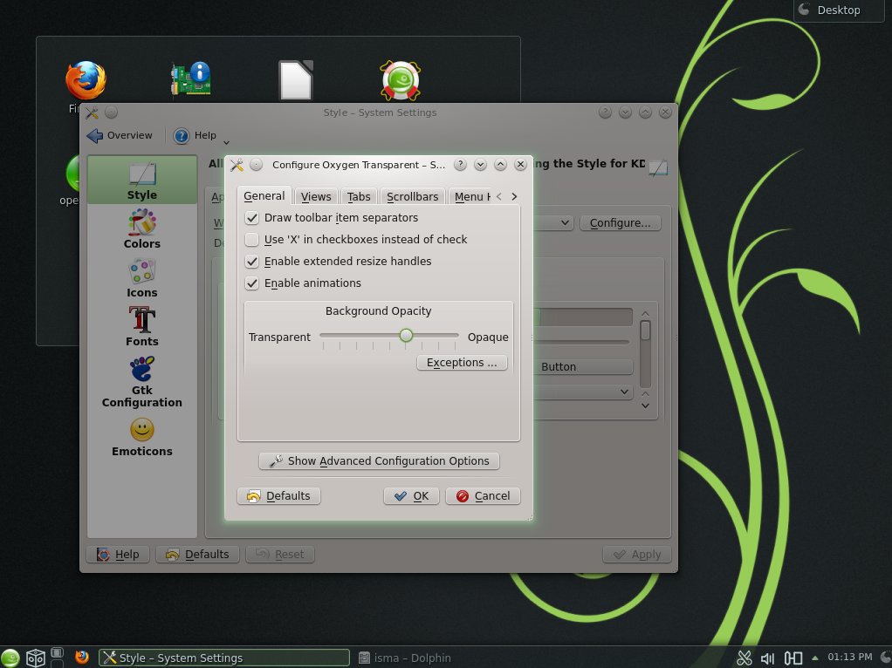Open the Desktop toolbox in top corner
The height and width of the screenshot is (668, 892).
tap(839, 10)
